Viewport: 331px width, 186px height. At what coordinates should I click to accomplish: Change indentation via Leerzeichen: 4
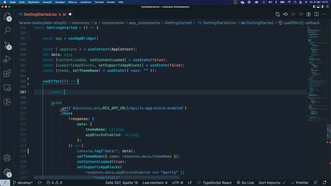pyautogui.click(x=155, y=182)
